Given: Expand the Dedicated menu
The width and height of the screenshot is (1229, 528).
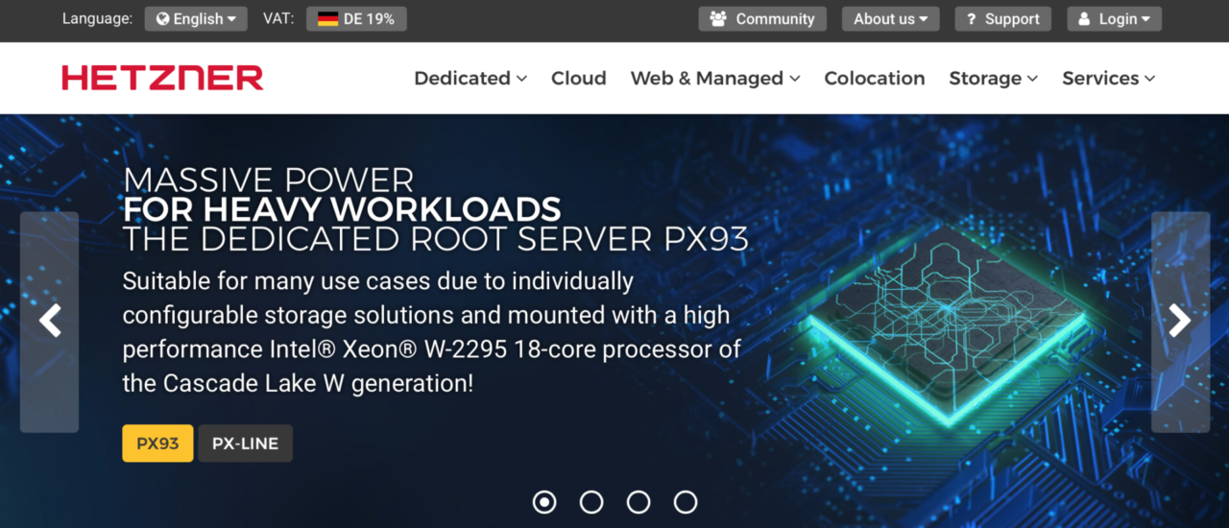Looking at the screenshot, I should (470, 79).
